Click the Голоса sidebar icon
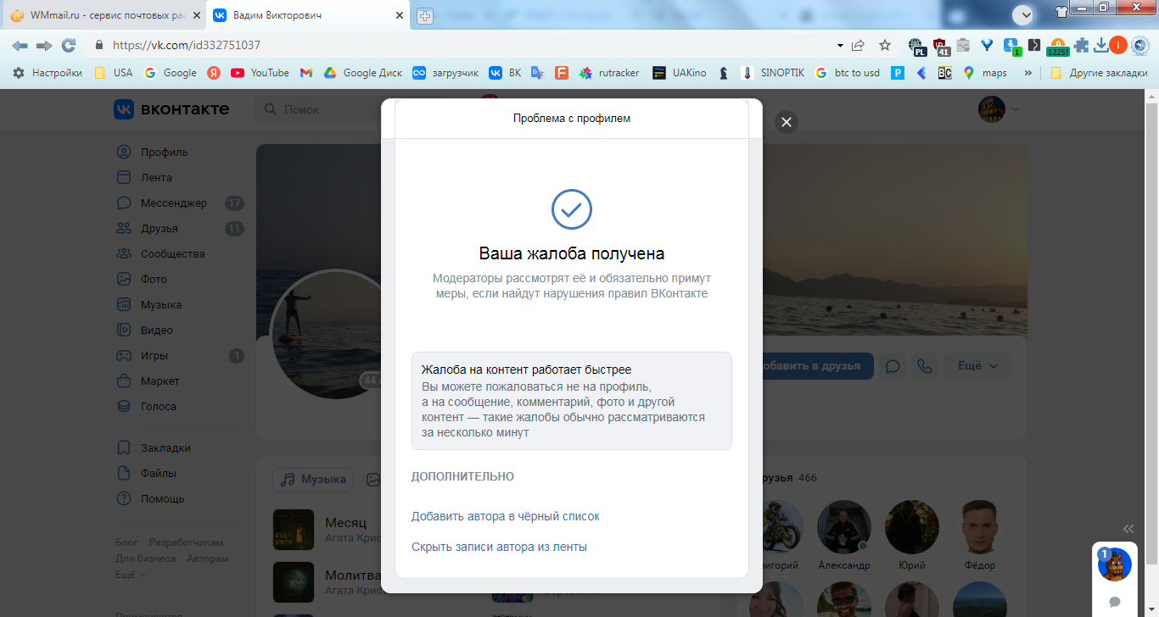This screenshot has height=617, width=1159. (x=124, y=407)
